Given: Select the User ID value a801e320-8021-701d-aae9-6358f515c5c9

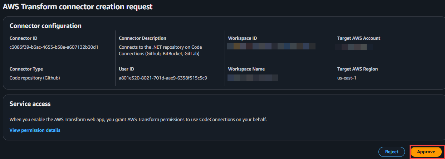Looking at the screenshot, I should [163, 78].
